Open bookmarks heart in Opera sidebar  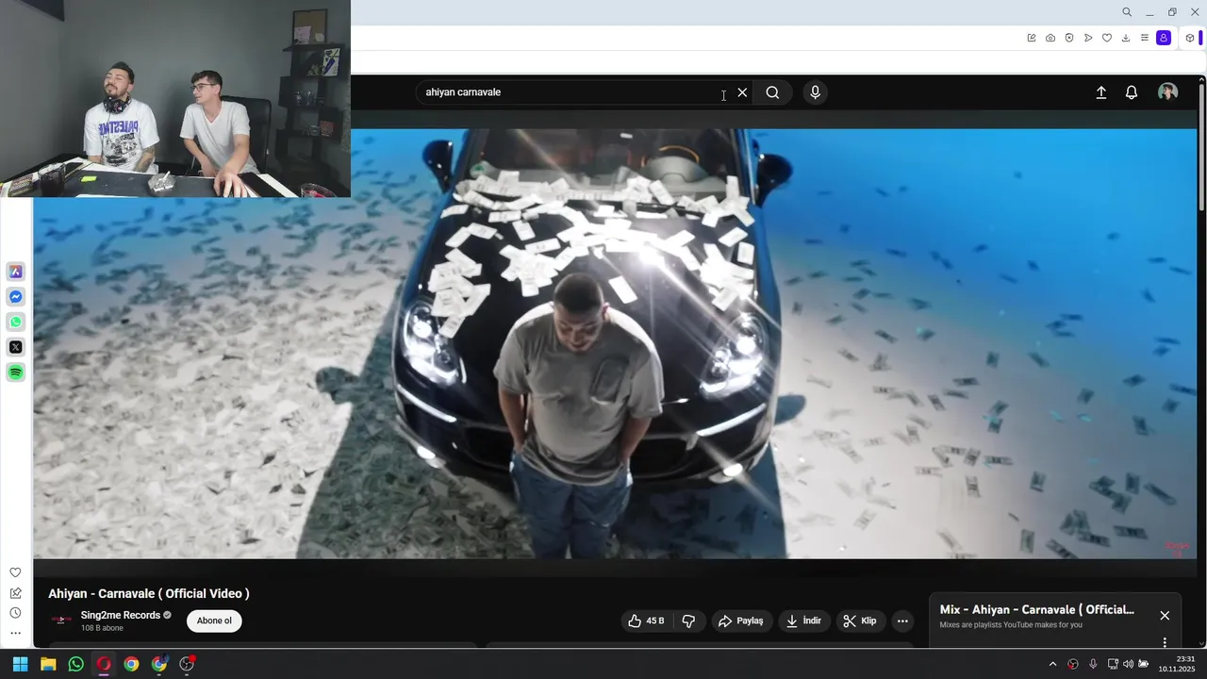15,572
